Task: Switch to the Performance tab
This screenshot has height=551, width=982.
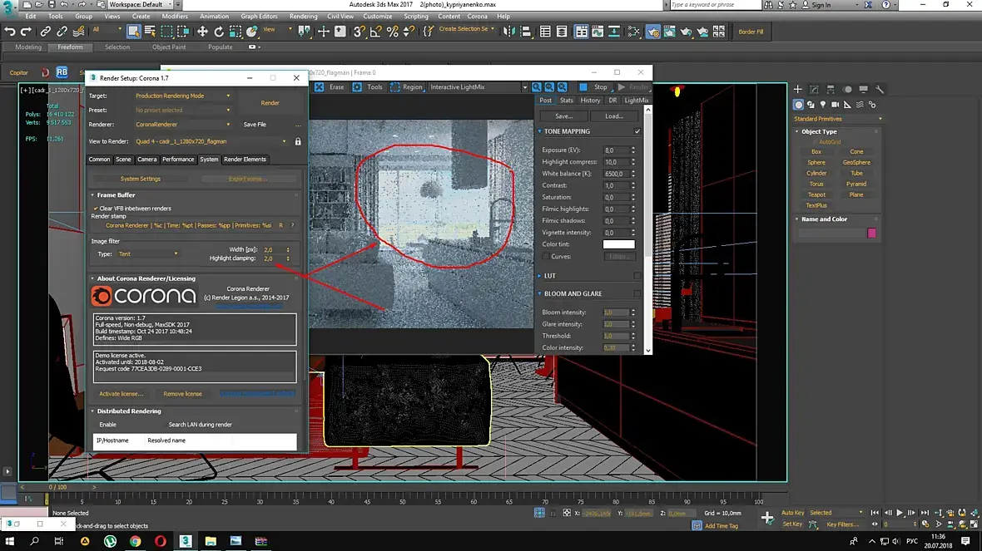Action: 178,160
